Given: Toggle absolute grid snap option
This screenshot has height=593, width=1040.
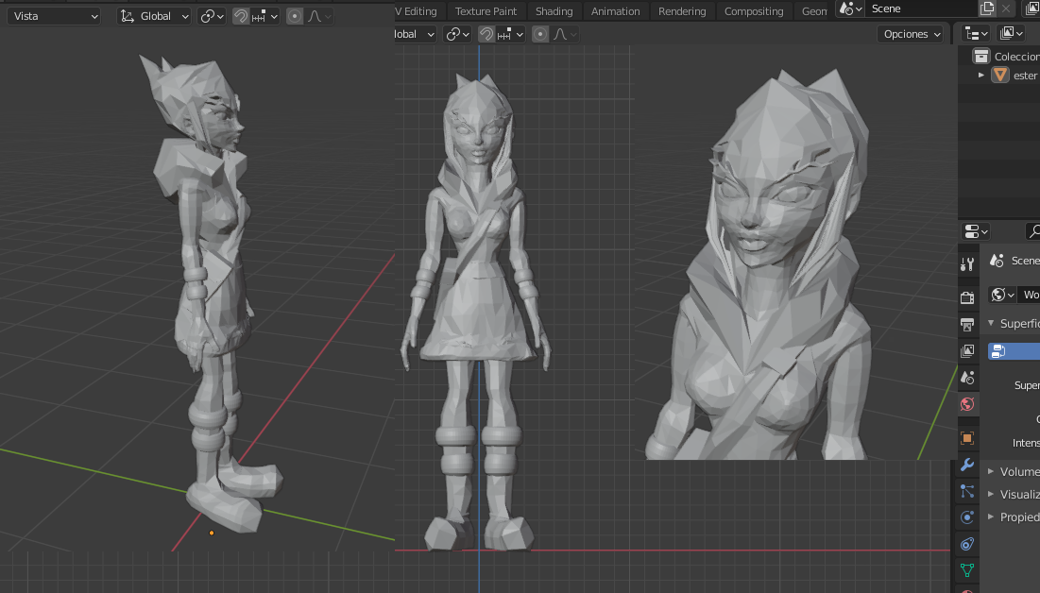Looking at the screenshot, I should coord(274,16).
